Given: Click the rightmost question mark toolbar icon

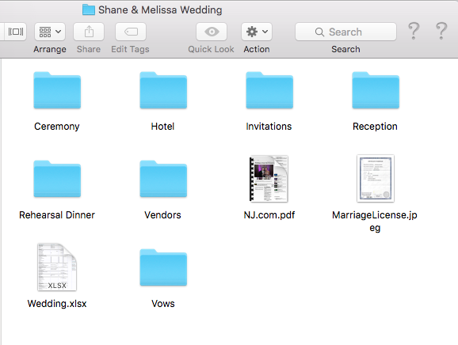Looking at the screenshot, I should click(441, 31).
